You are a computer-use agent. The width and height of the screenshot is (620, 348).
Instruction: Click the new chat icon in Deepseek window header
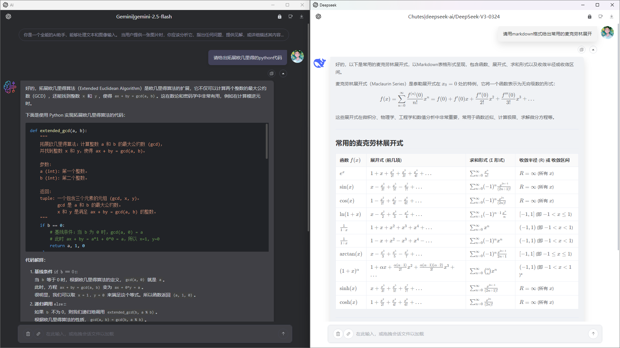[601, 16]
